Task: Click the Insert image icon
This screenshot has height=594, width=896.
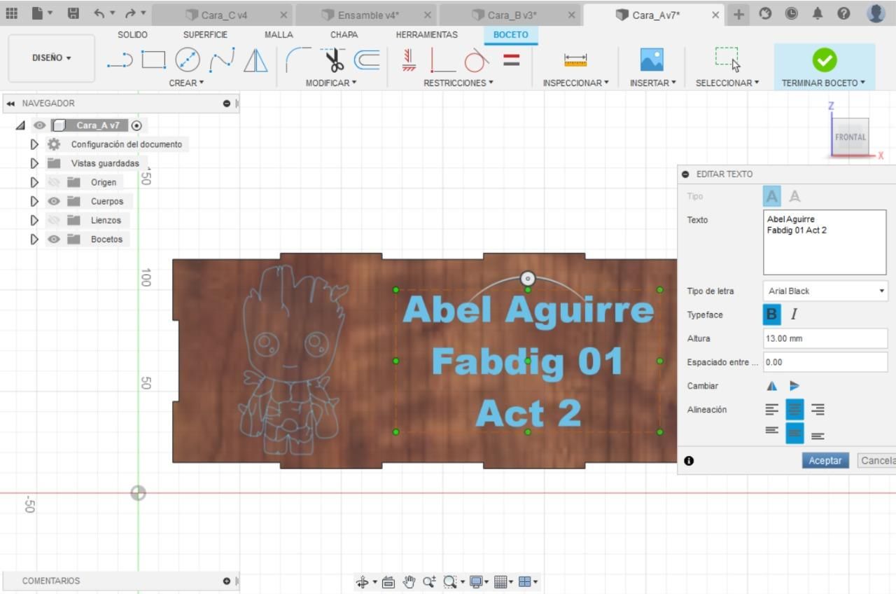Action: (652, 60)
